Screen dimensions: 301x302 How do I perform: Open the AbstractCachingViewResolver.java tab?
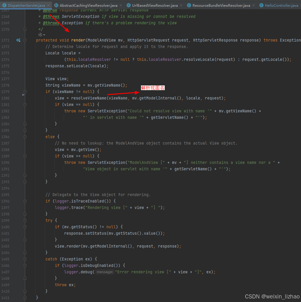click(x=89, y=5)
